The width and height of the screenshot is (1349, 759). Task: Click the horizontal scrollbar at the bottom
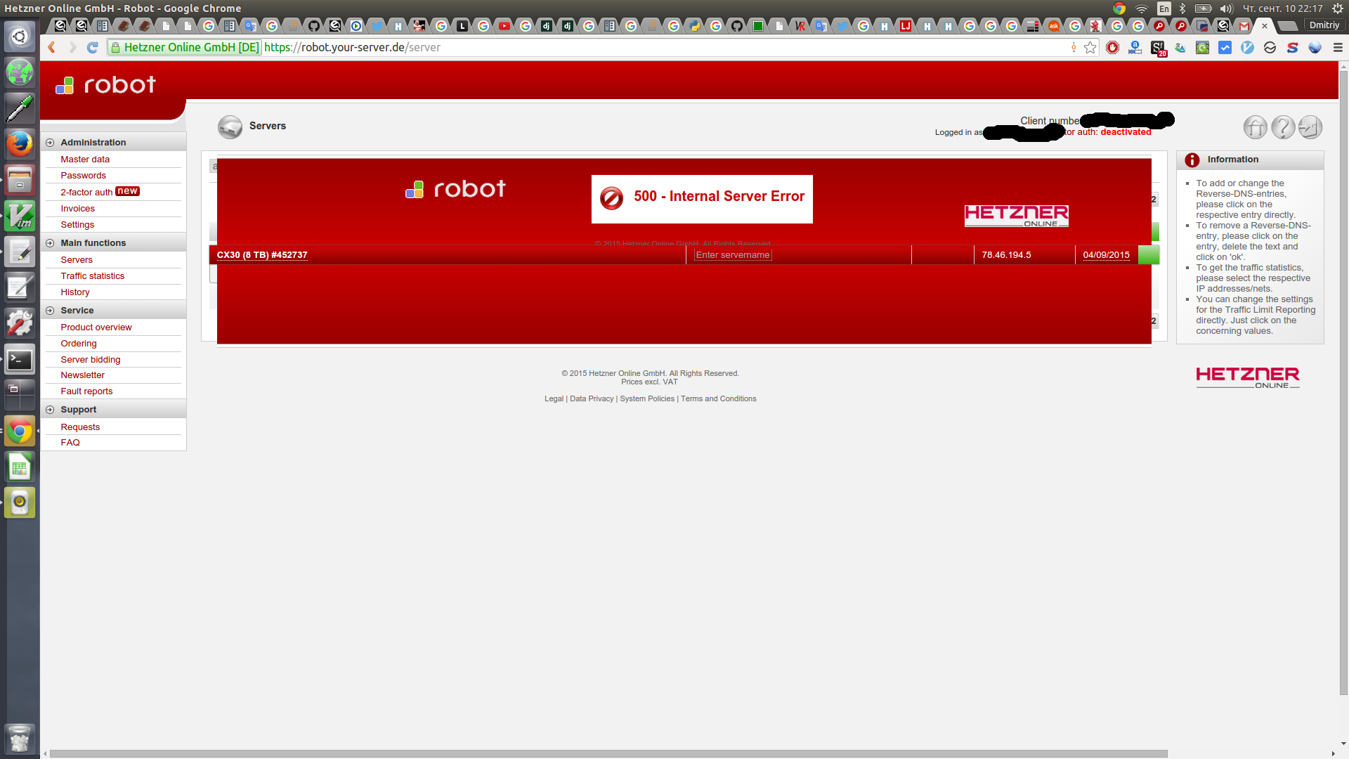[608, 753]
